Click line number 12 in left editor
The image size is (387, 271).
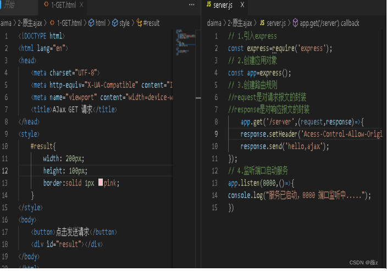click(5, 171)
